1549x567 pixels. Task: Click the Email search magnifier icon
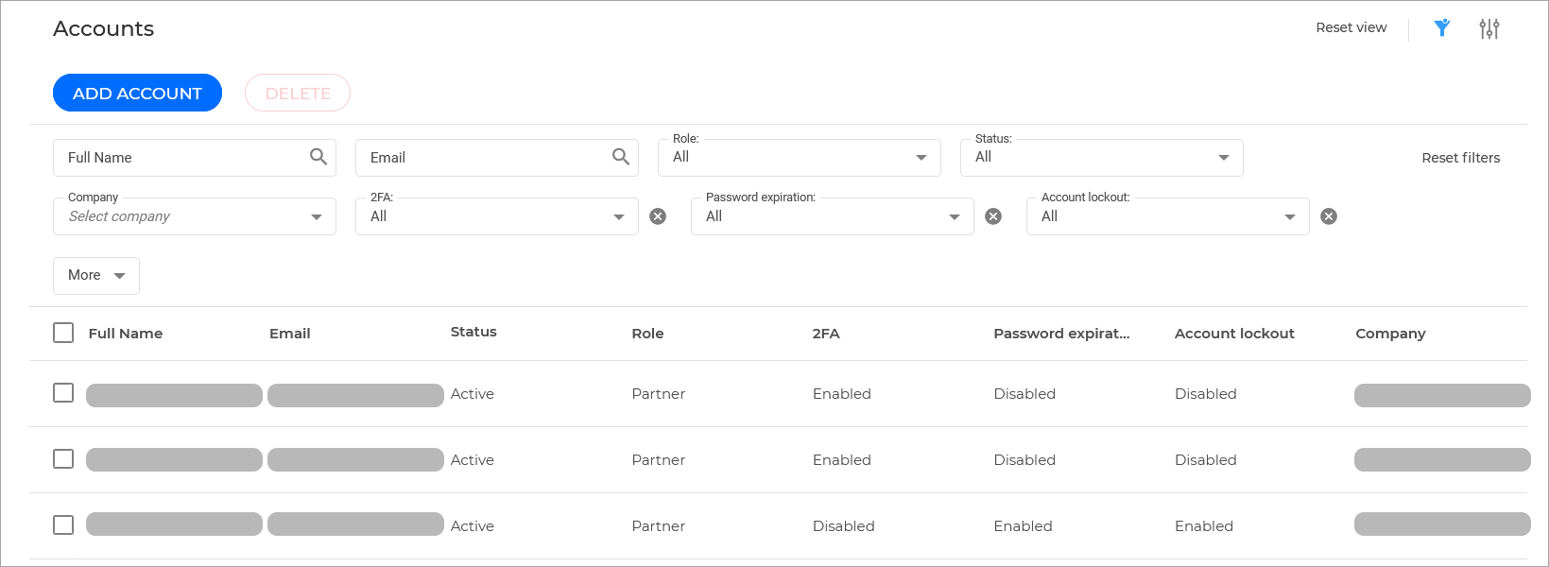(621, 157)
